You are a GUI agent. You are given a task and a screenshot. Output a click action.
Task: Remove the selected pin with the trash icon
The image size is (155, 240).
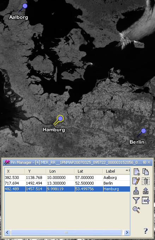[145, 181]
